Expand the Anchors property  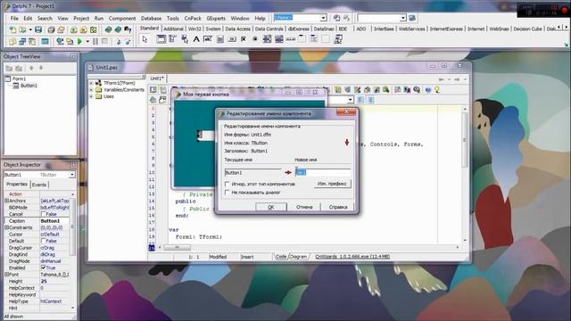point(6,201)
